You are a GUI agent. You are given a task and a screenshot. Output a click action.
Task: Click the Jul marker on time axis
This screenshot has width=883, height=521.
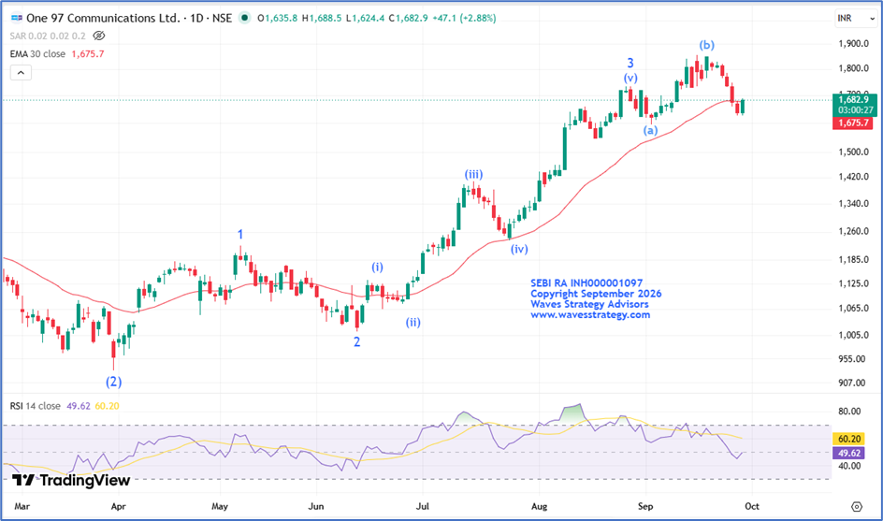[x=423, y=506]
